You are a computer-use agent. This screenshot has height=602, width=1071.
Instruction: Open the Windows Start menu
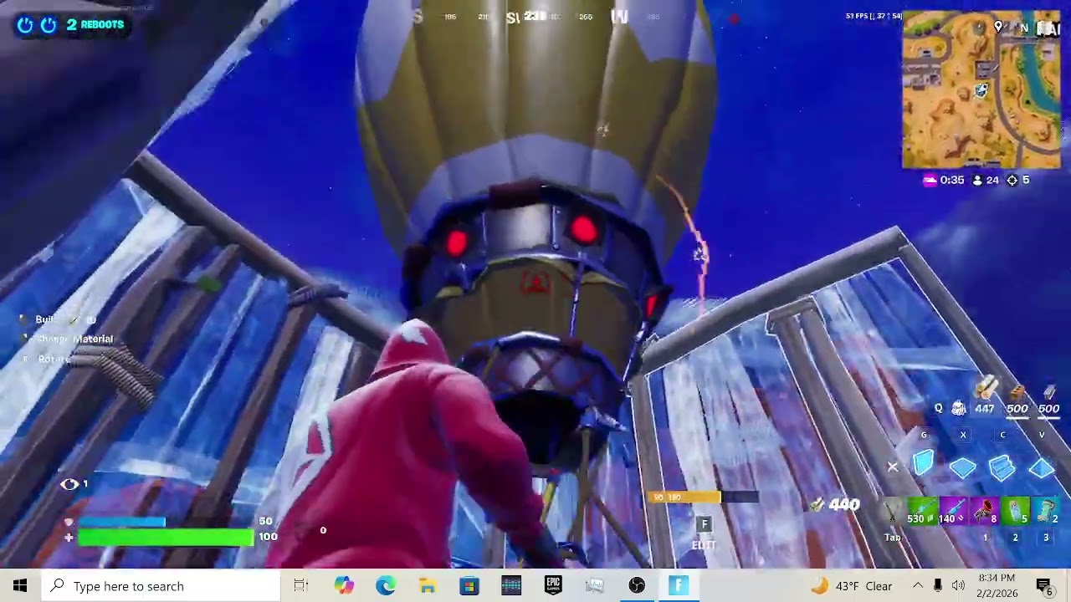click(x=20, y=586)
